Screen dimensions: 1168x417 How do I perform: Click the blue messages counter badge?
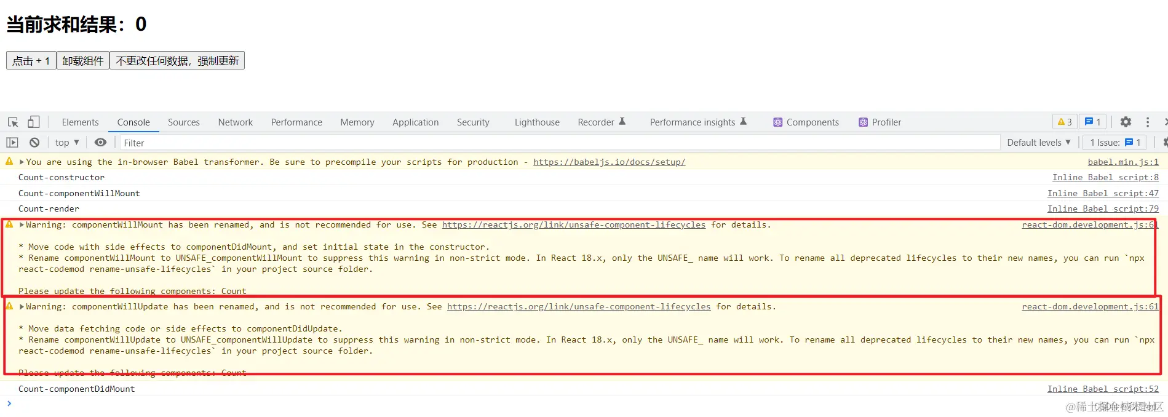point(1093,122)
